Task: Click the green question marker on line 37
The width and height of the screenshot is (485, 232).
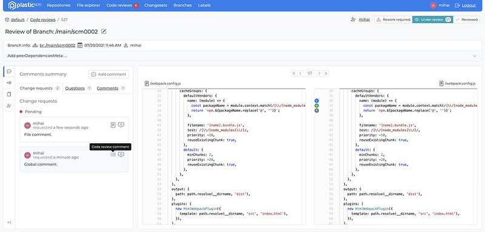Action: point(316,106)
